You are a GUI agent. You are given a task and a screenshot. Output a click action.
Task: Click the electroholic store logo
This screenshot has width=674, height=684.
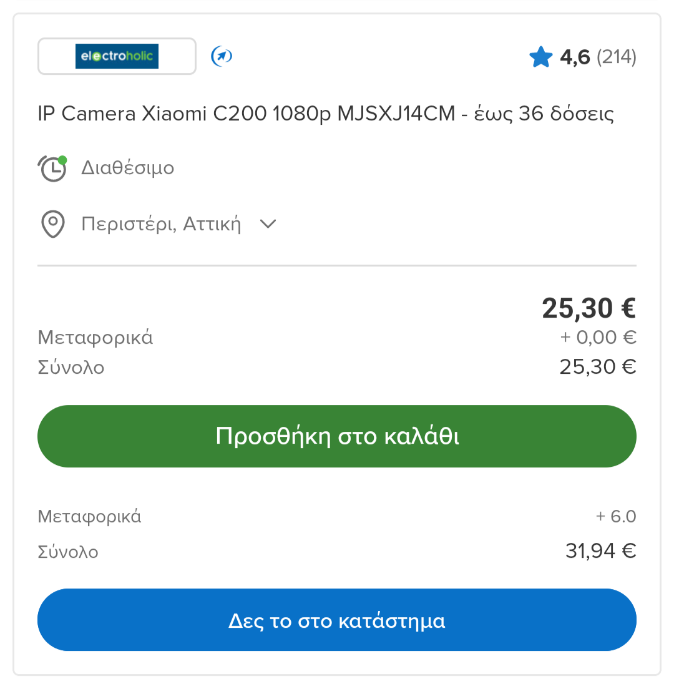click(x=117, y=56)
